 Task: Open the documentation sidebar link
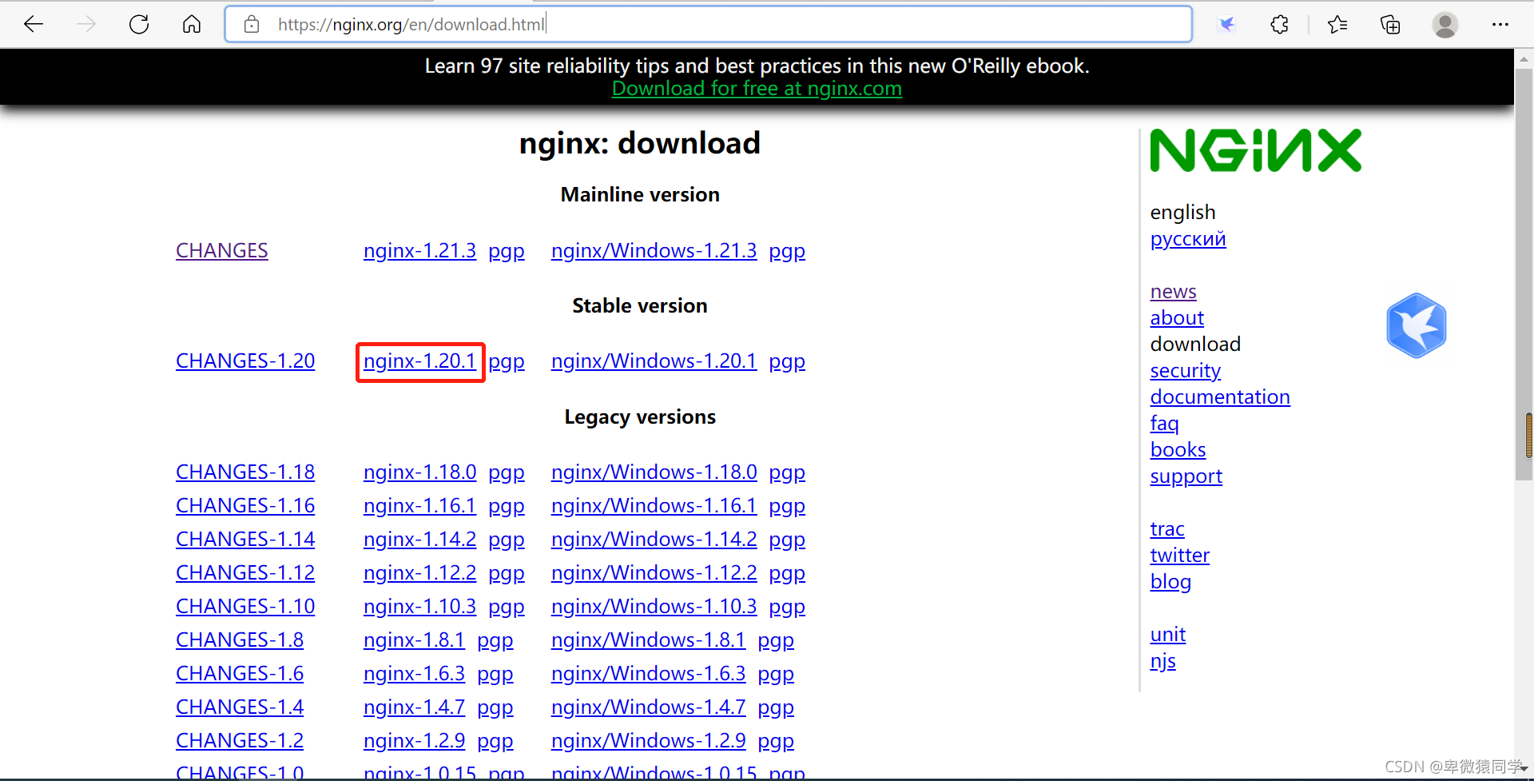(1220, 397)
